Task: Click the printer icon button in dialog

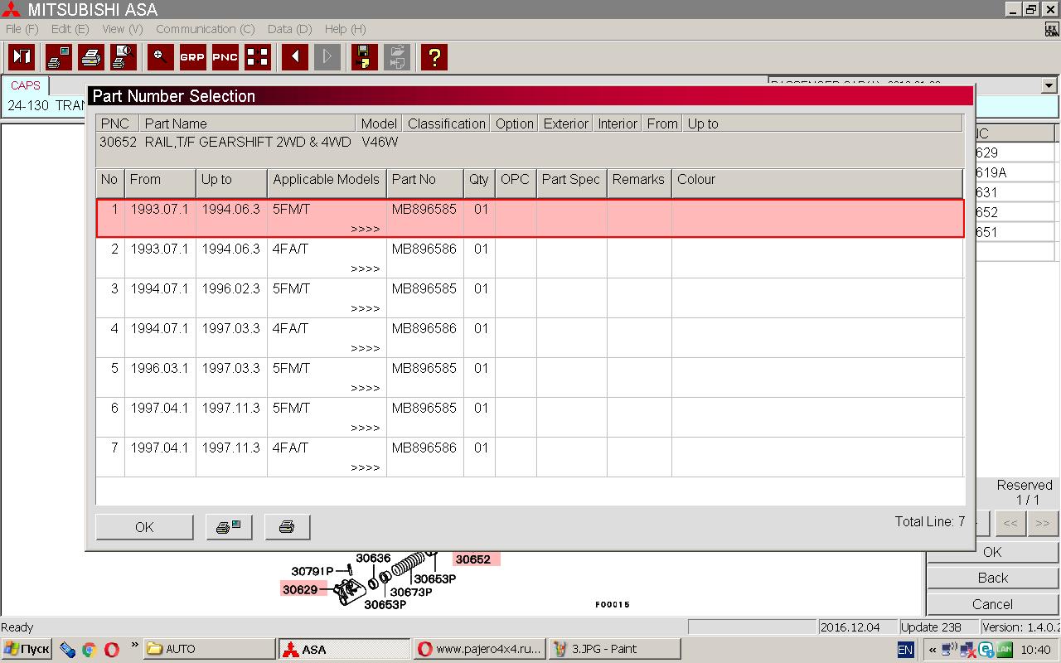Action: [x=287, y=527]
